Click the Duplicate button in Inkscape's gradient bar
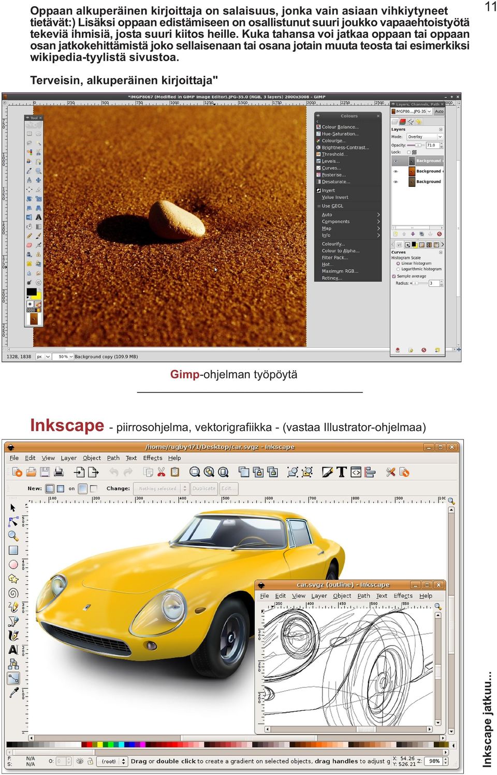Viewport: 497px width, 775px height. pyautogui.click(x=204, y=488)
